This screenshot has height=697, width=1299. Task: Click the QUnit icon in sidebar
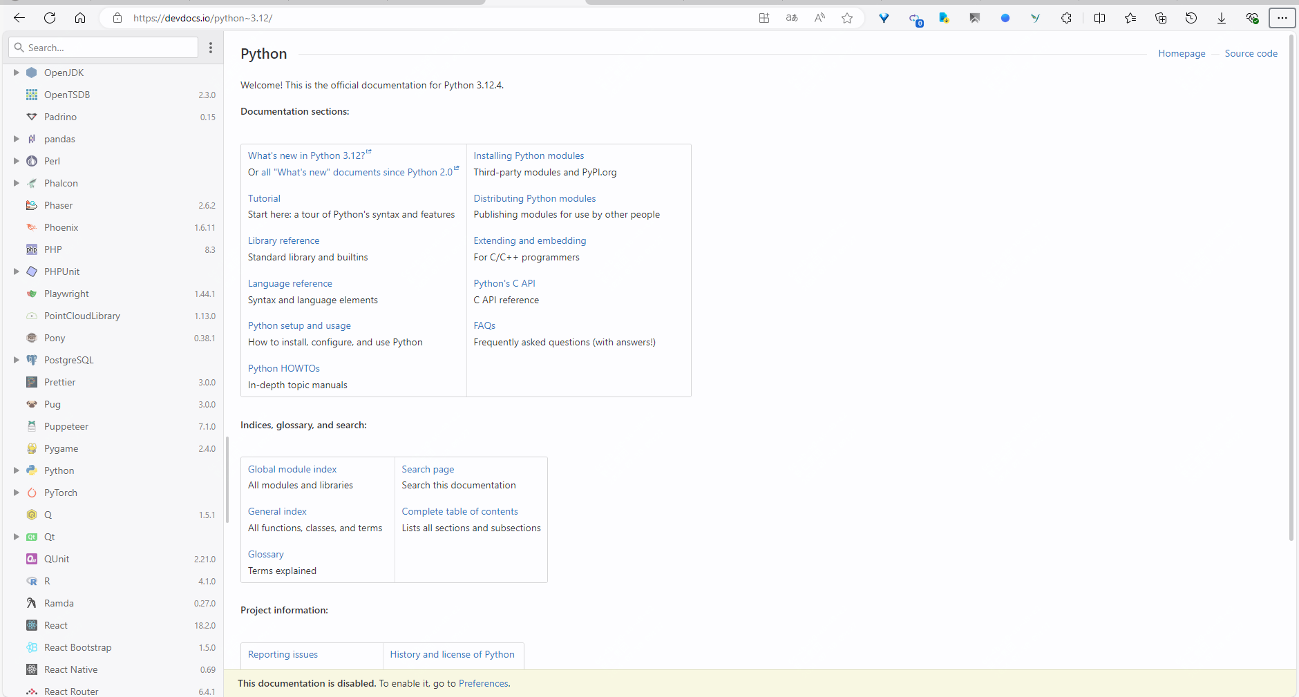click(32, 559)
